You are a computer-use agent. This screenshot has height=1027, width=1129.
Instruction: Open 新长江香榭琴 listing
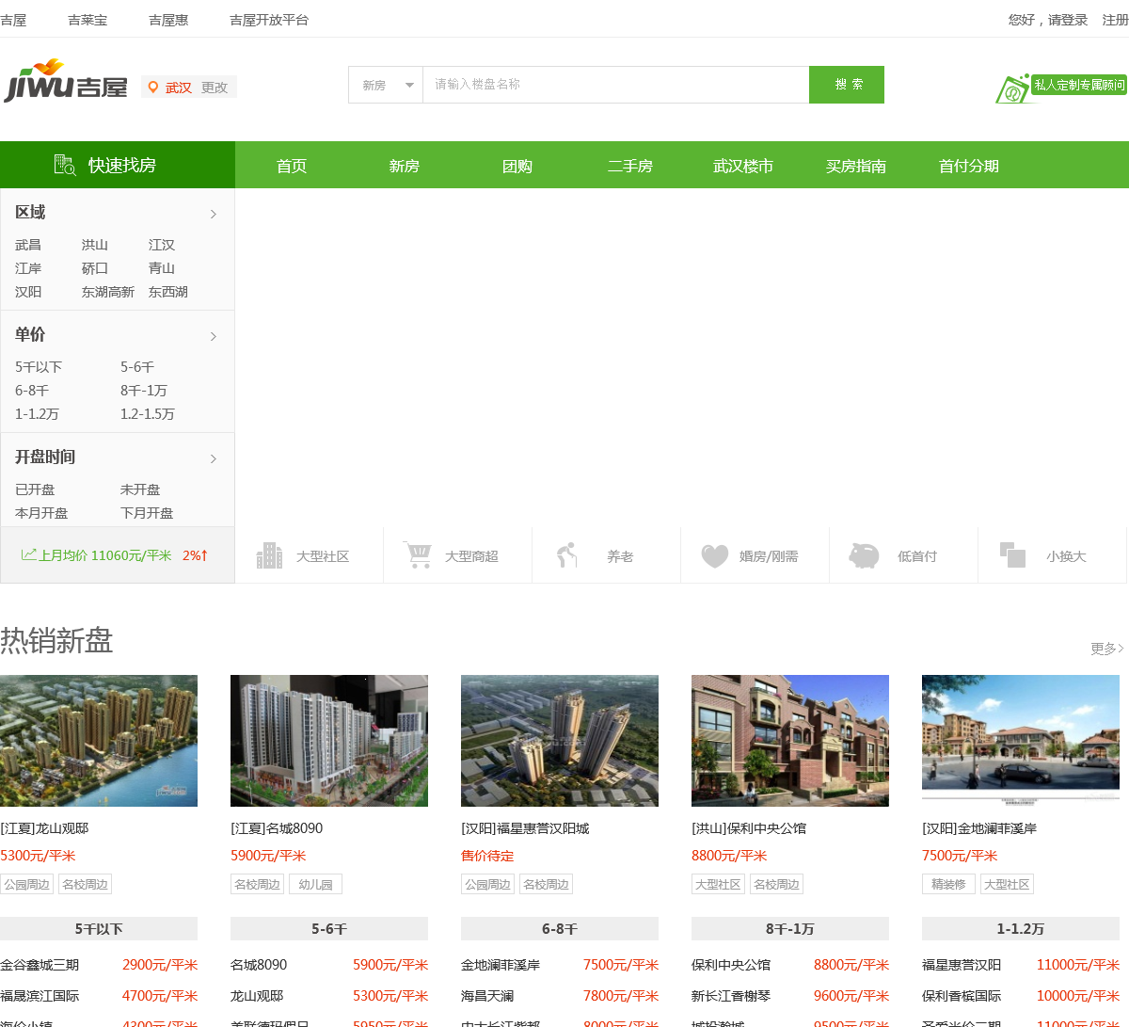click(731, 996)
